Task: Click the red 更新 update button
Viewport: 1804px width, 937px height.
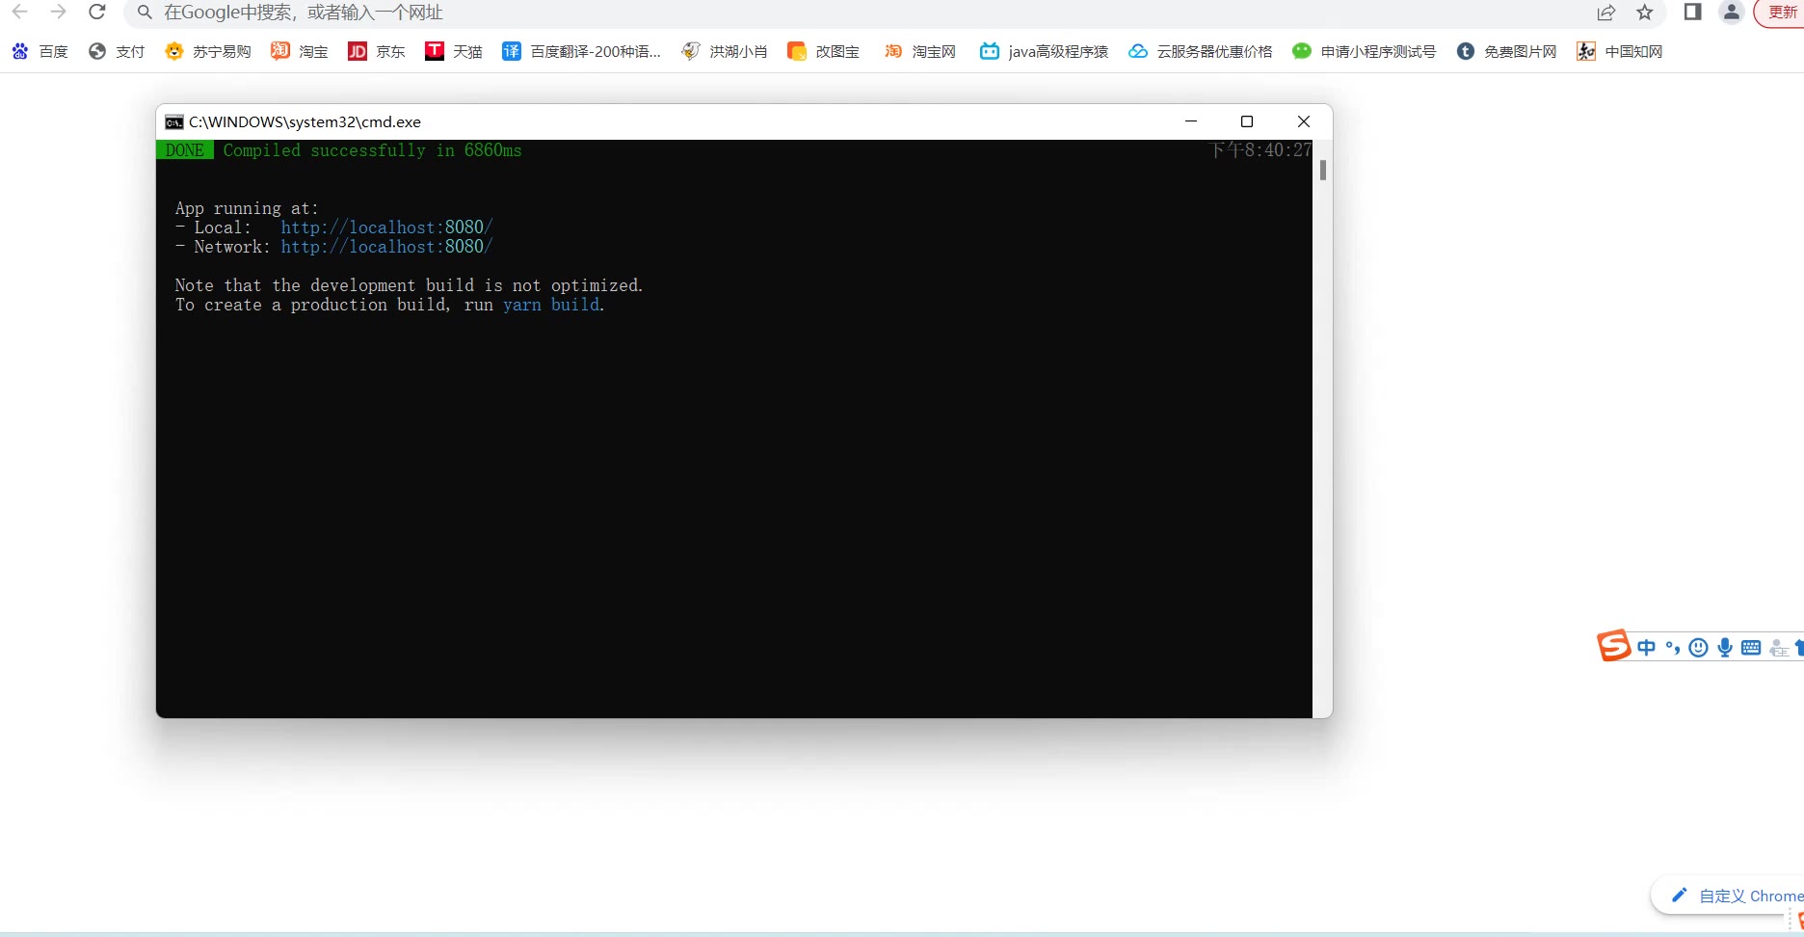Action: point(1781,13)
